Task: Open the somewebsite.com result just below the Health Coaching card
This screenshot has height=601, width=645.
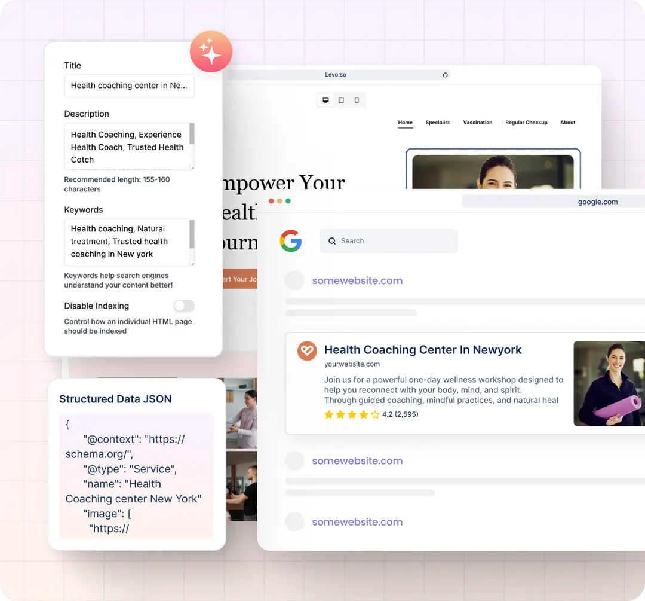Action: (x=357, y=461)
